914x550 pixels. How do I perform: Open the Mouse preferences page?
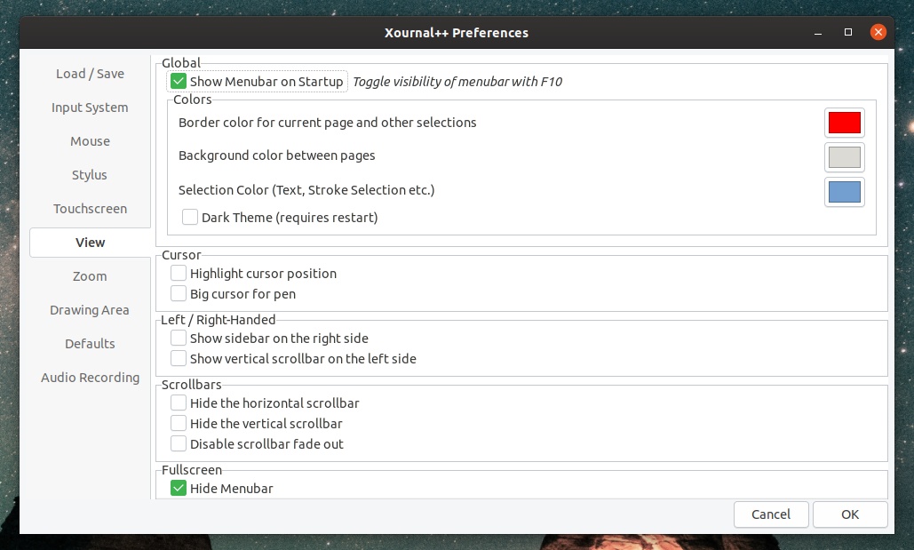90,140
